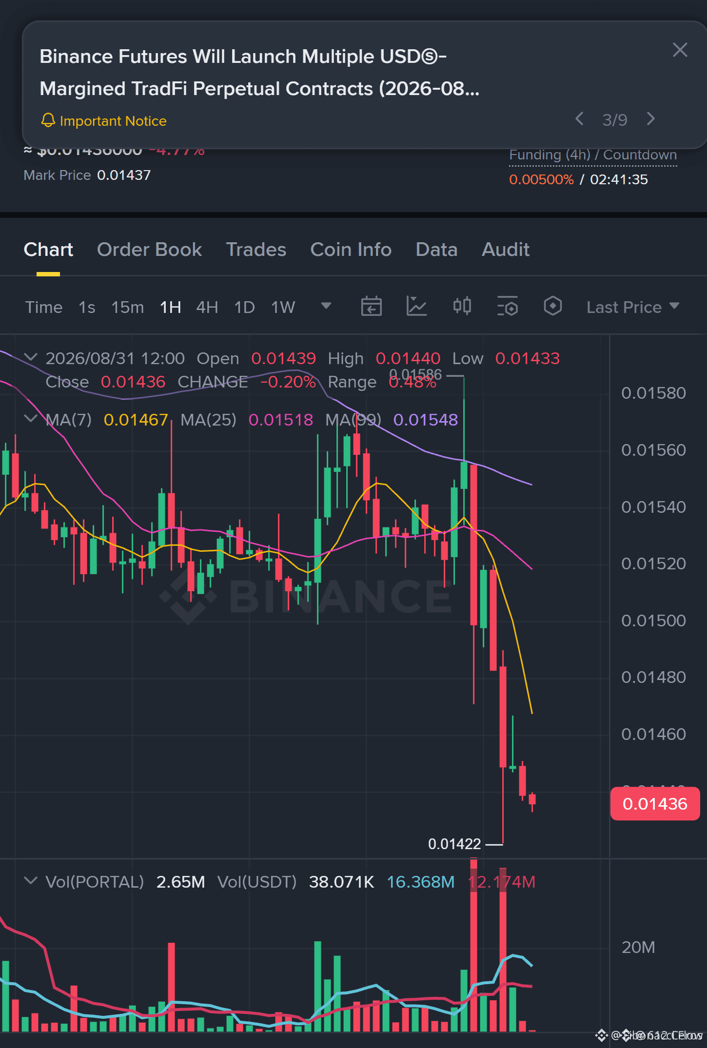
Task: Click the Low 0.01433 value
Action: [x=528, y=358]
